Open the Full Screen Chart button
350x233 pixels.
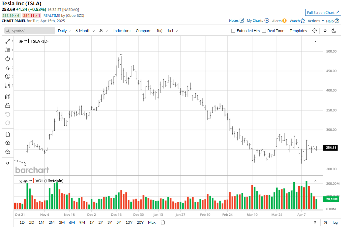(x=323, y=13)
